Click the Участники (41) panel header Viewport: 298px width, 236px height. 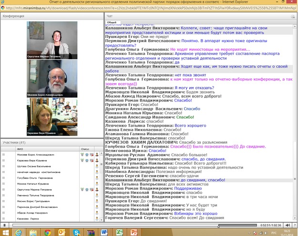[51, 142]
